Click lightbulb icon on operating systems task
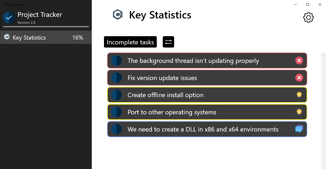Viewport: 326px width, 169px height. click(299, 112)
